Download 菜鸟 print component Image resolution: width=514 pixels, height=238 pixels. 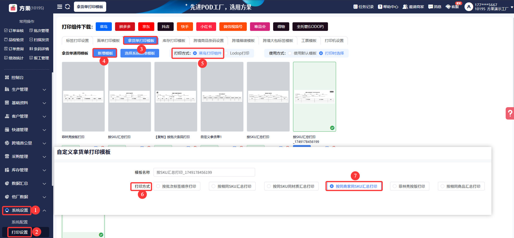[103, 27]
